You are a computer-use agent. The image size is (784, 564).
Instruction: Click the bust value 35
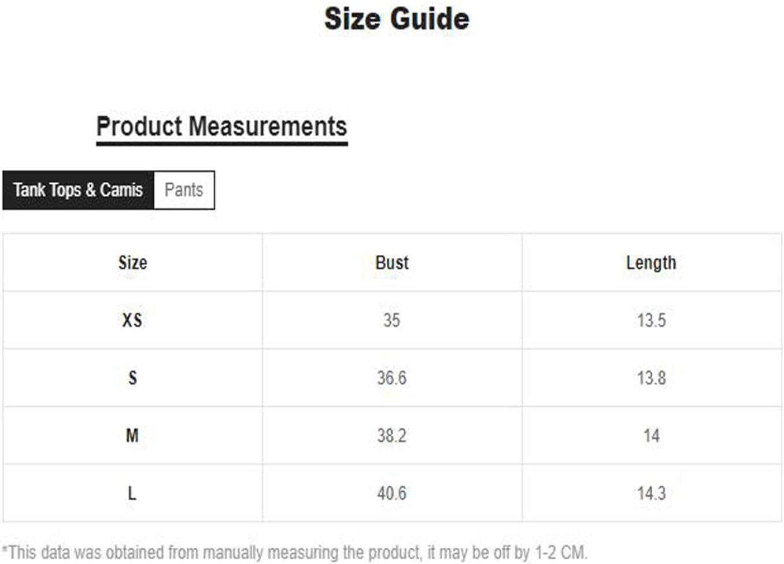[x=392, y=320]
